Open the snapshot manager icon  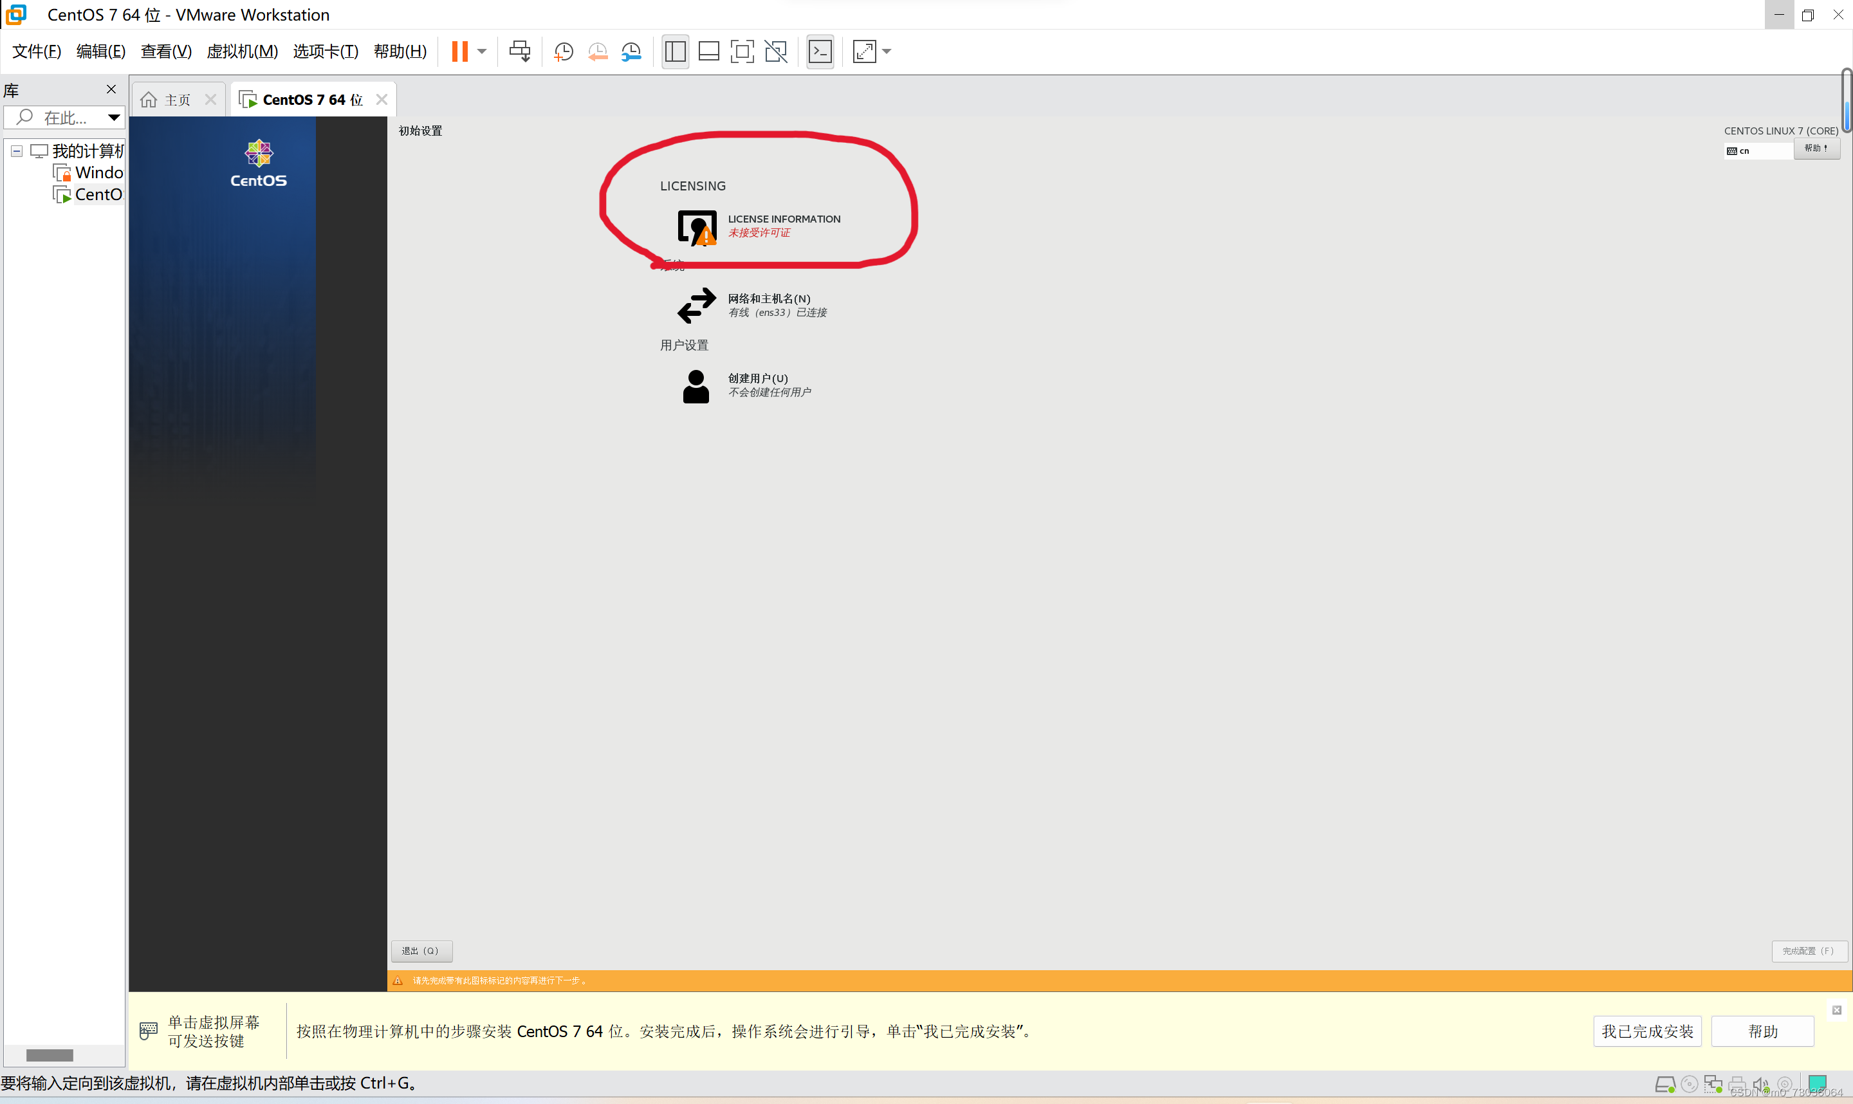(x=631, y=51)
